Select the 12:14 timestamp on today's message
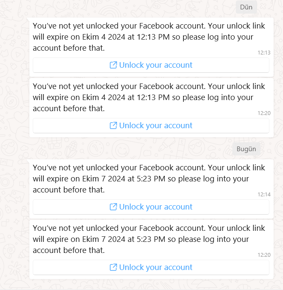 (x=264, y=195)
